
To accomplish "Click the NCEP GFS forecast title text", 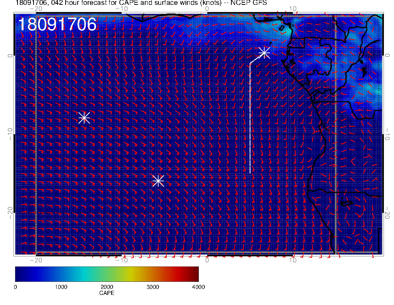I will click(141, 3).
